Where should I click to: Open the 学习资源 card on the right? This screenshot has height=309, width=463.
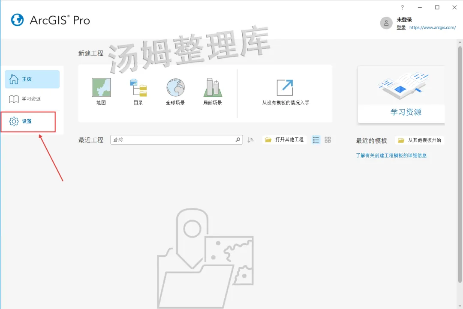(x=401, y=94)
